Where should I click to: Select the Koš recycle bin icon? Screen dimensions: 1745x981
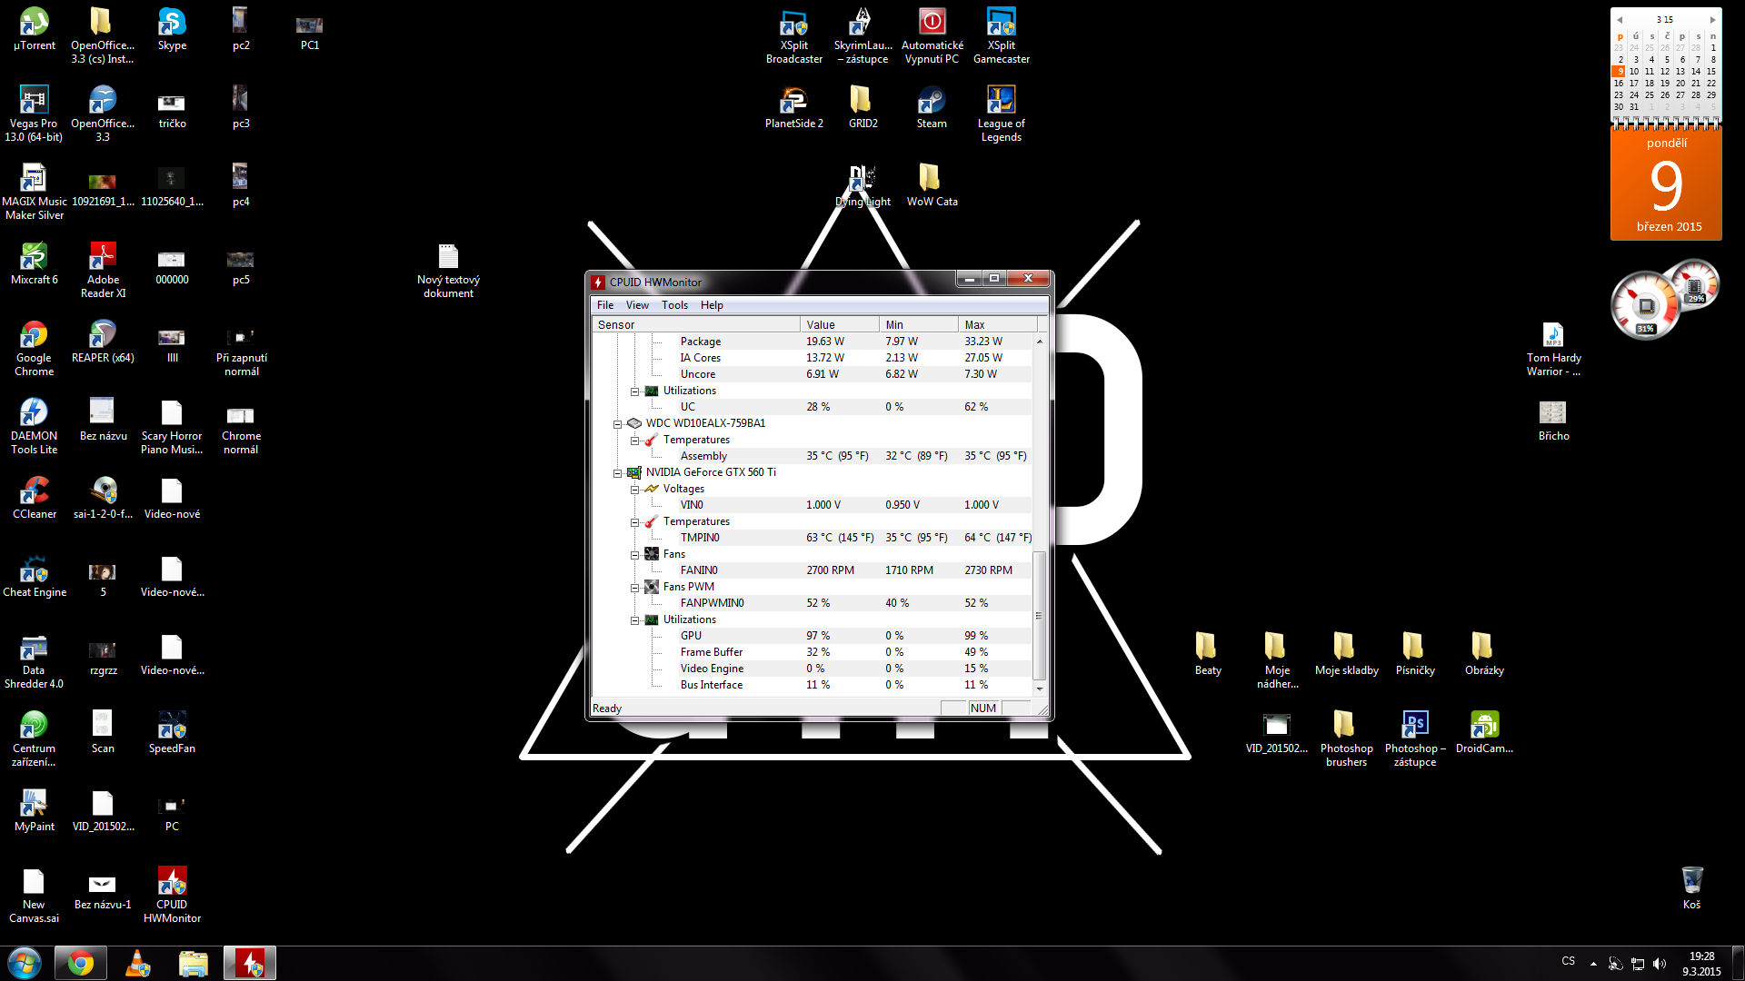1691,887
